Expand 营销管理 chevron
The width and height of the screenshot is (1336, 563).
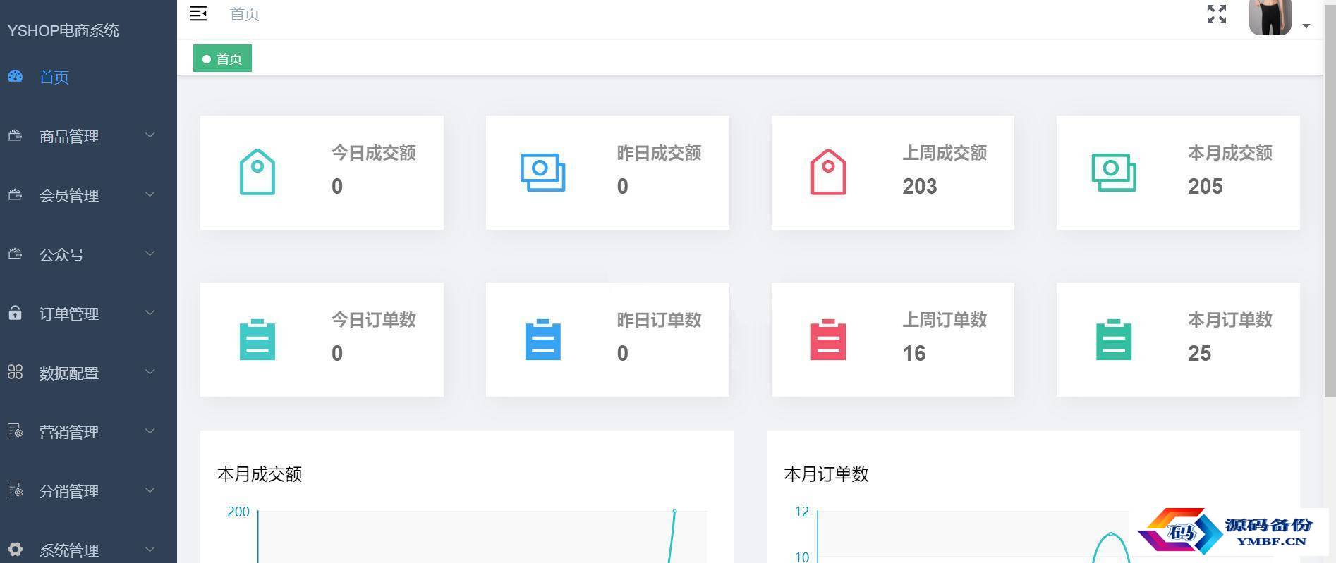(150, 431)
